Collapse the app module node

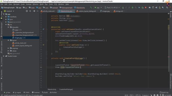[4, 14]
